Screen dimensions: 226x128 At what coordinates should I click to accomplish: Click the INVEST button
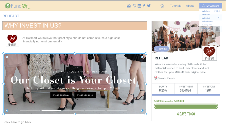(x=161, y=49)
